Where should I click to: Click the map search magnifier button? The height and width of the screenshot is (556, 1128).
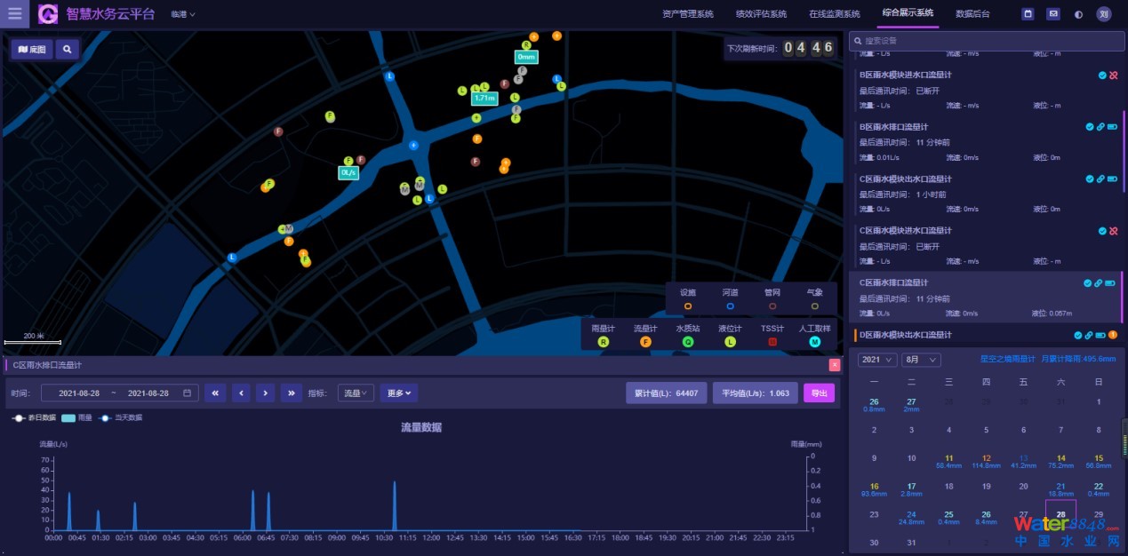68,50
